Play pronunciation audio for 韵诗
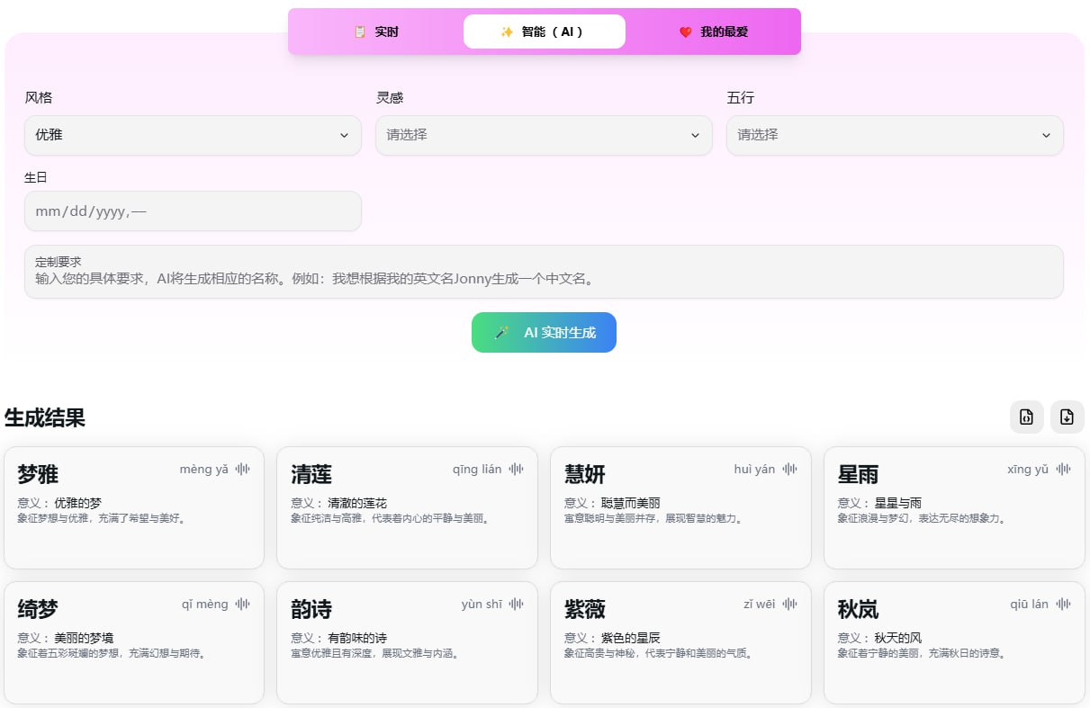 tap(517, 604)
